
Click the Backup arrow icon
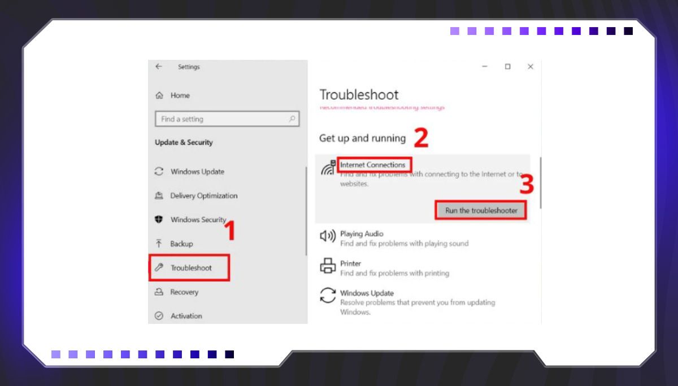159,244
